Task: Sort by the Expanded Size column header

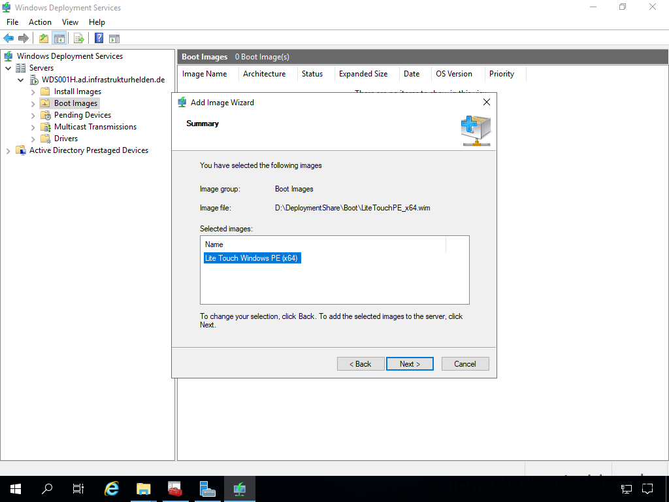Action: click(x=367, y=74)
